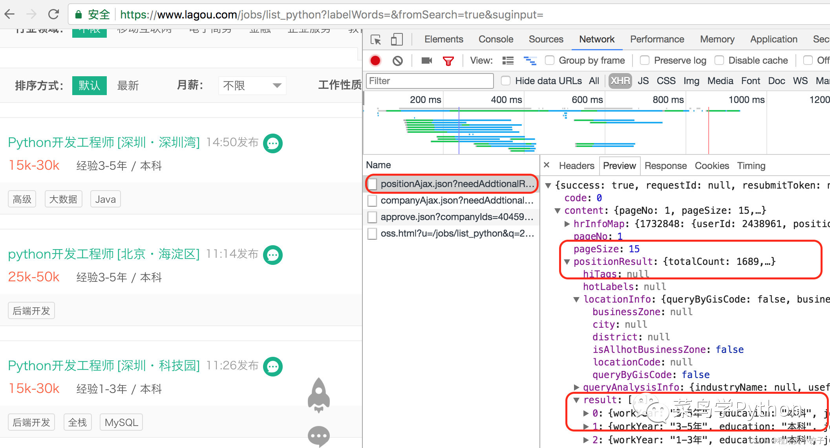
Task: Open the Response tab
Action: pos(665,166)
